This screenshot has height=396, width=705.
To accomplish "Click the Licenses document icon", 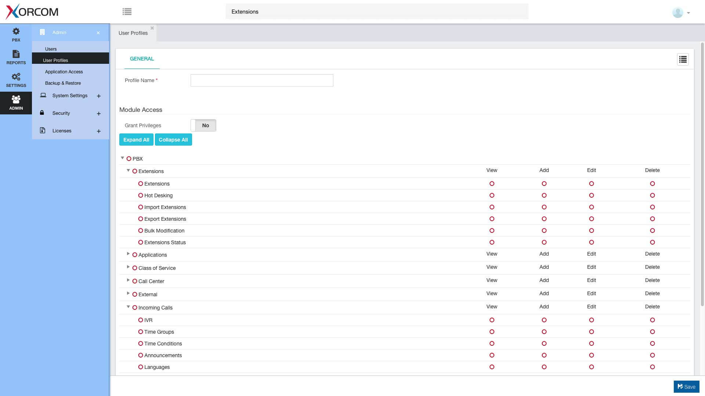I will pyautogui.click(x=43, y=131).
